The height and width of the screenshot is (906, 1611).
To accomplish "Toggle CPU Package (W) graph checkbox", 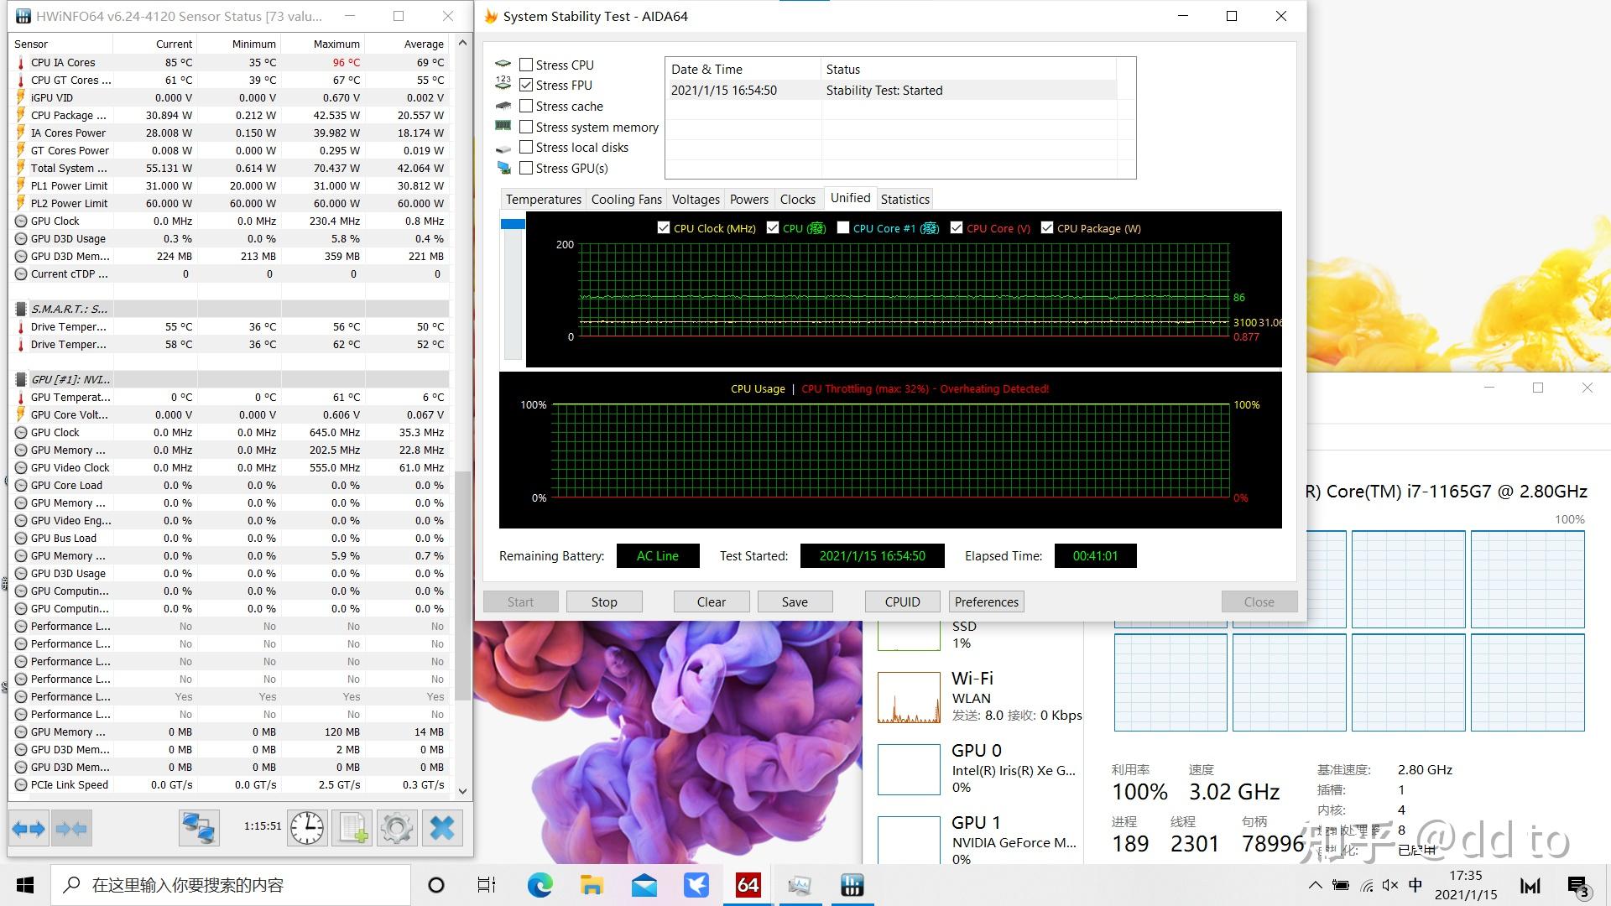I will coord(1047,227).
